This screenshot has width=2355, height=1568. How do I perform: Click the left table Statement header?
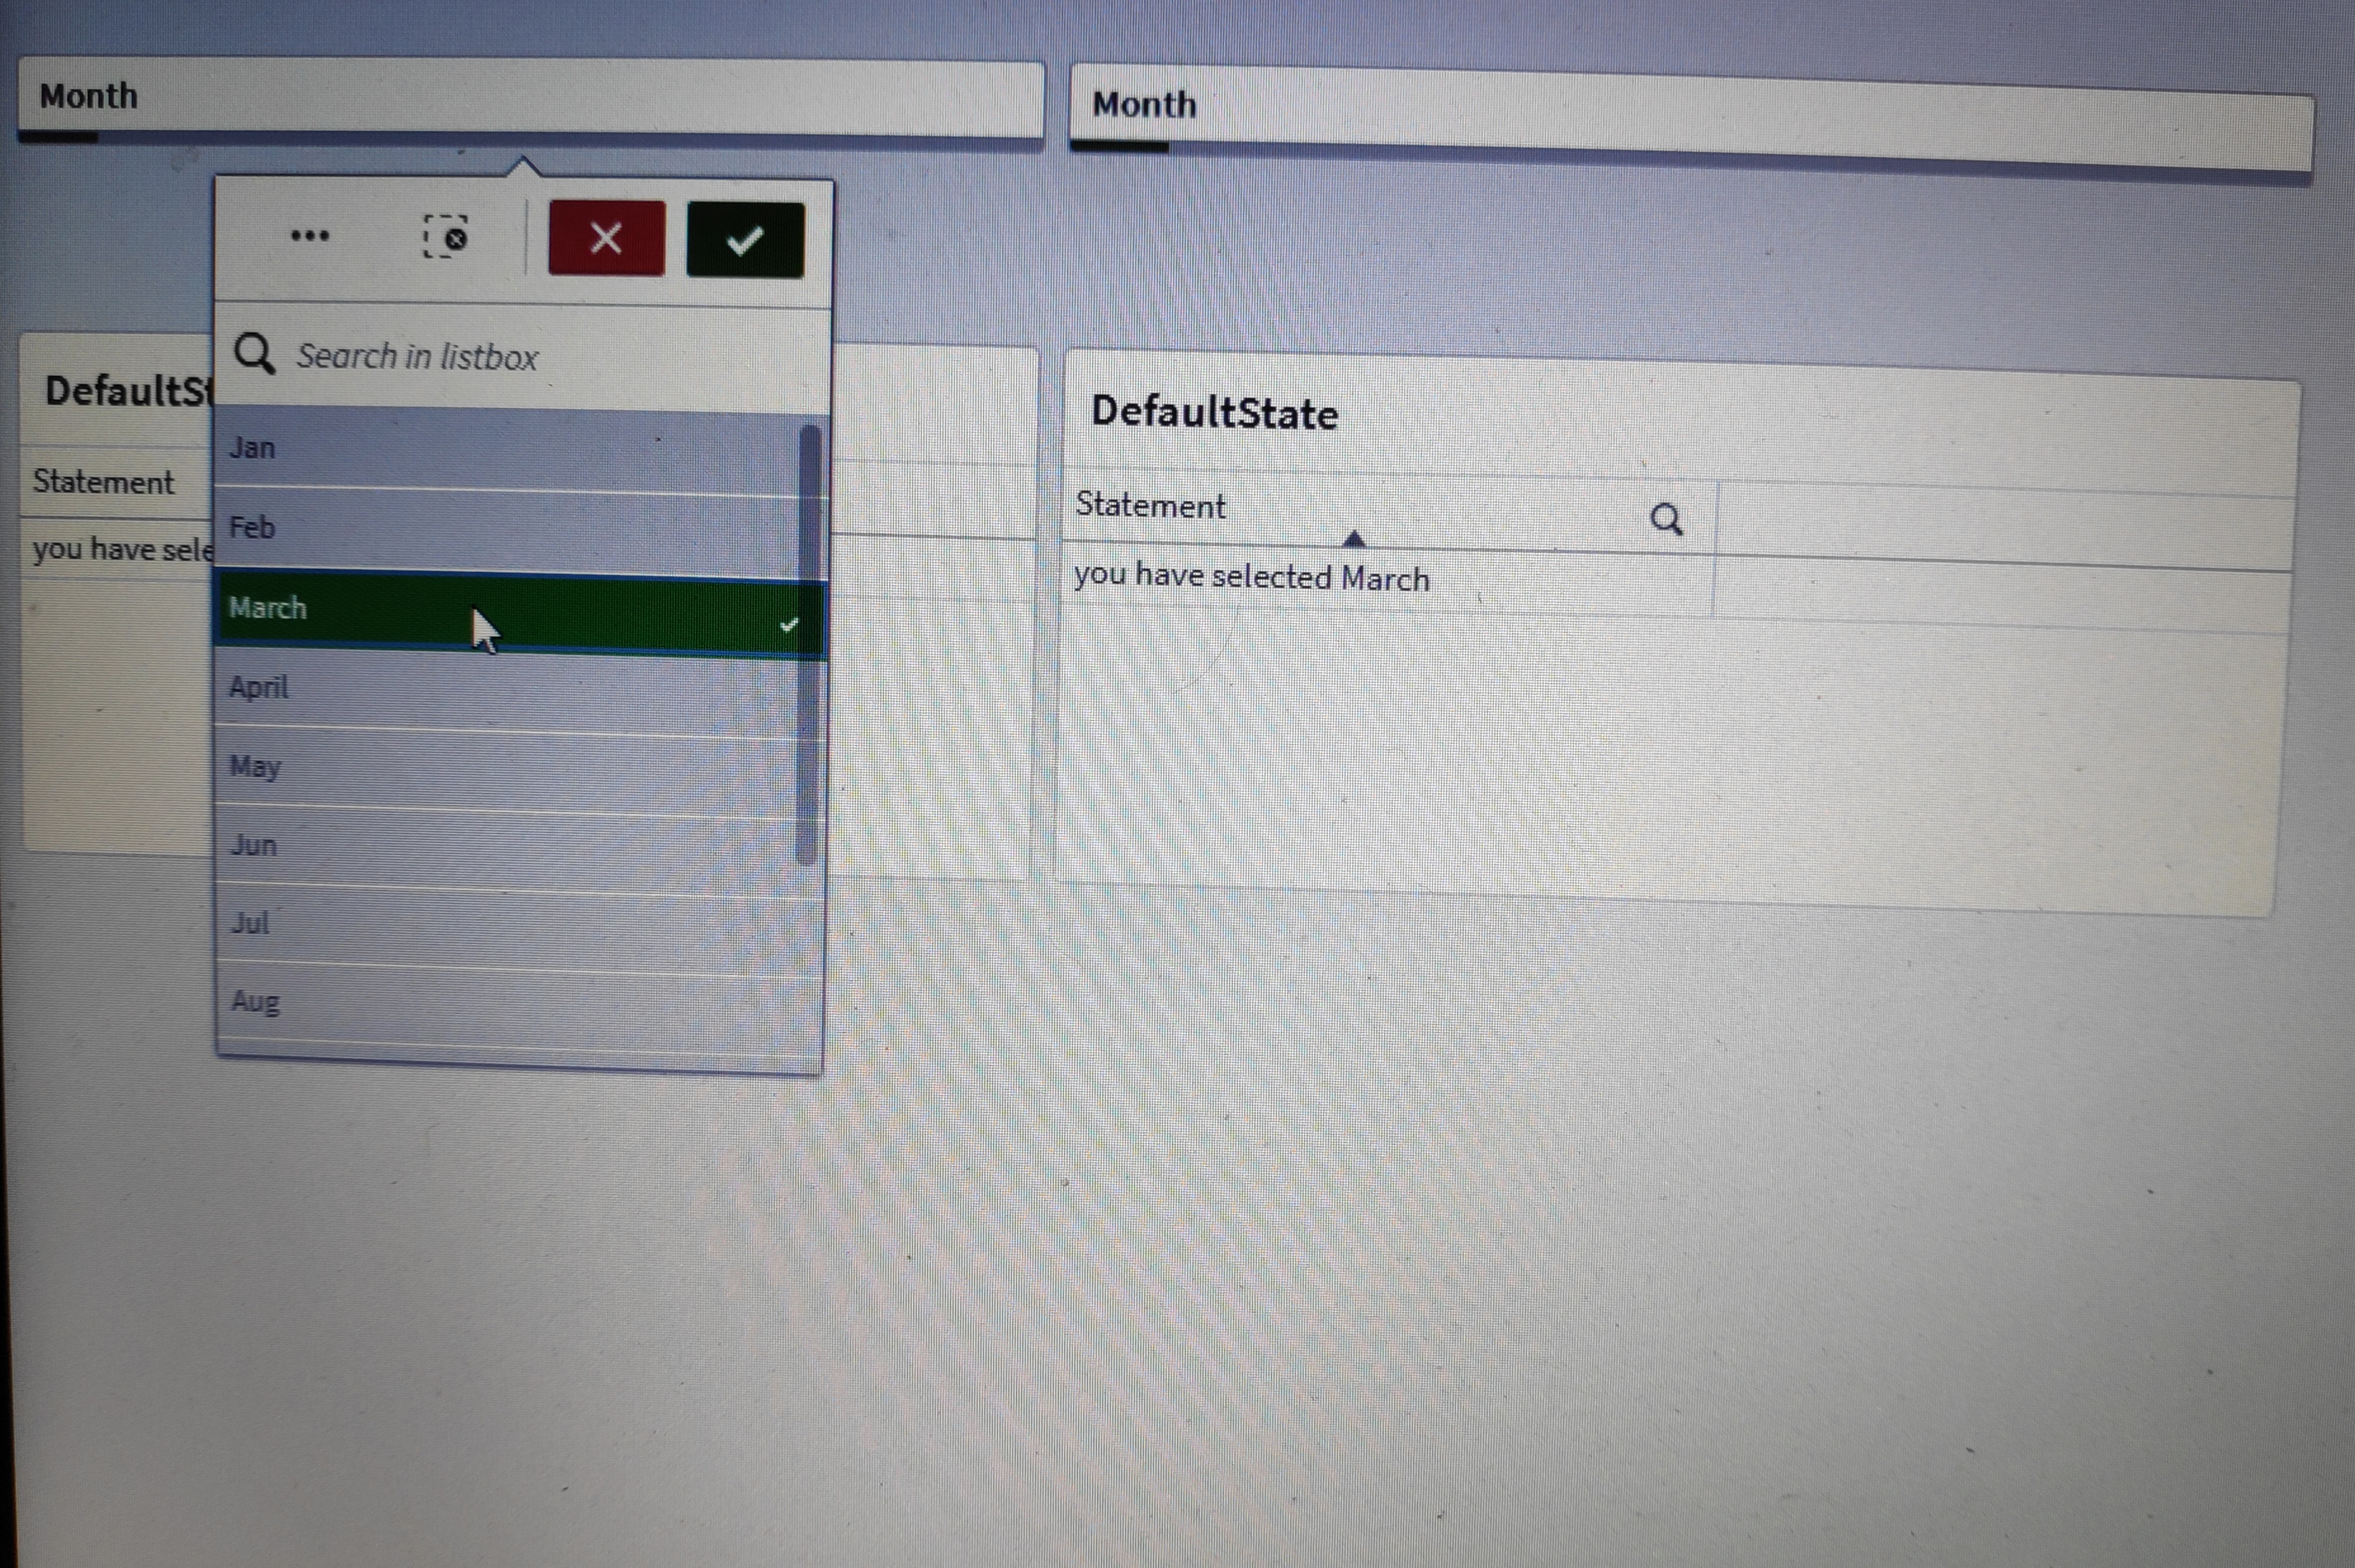point(103,482)
